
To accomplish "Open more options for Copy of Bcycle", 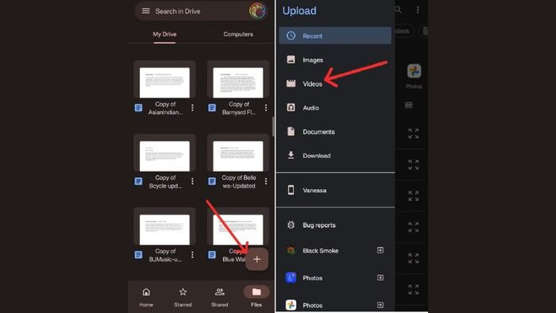I will pos(192,181).
